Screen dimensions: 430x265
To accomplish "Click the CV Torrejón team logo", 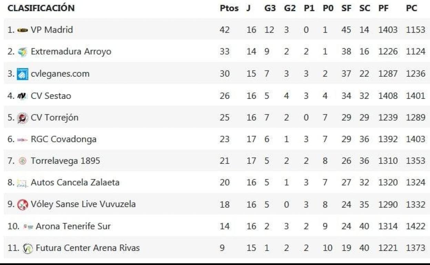I will [23, 118].
